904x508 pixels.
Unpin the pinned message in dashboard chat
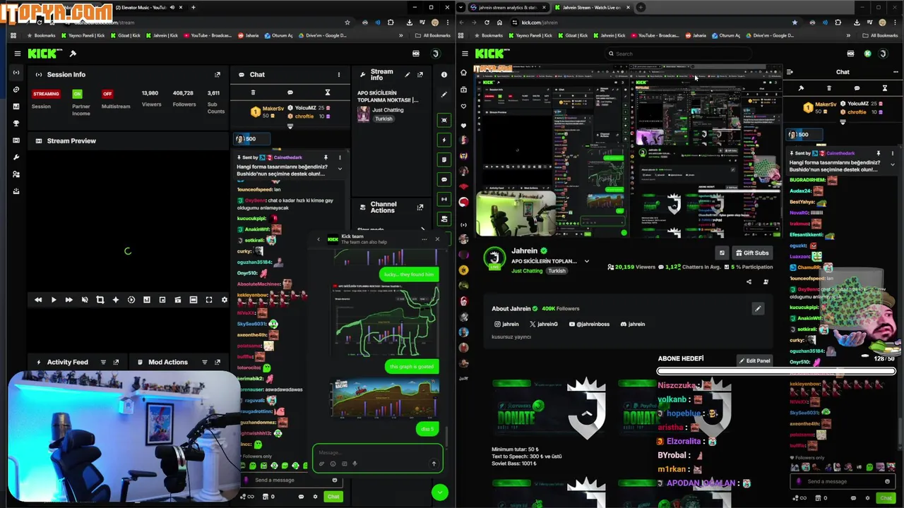[x=326, y=157]
